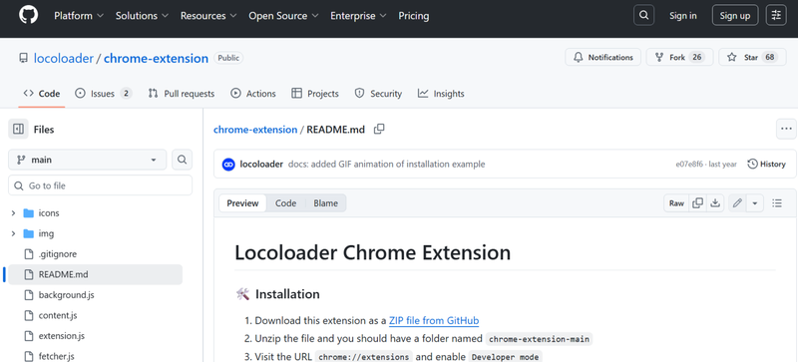This screenshot has height=362, width=798.
Task: Switch to the Security tab
Action: pos(378,94)
